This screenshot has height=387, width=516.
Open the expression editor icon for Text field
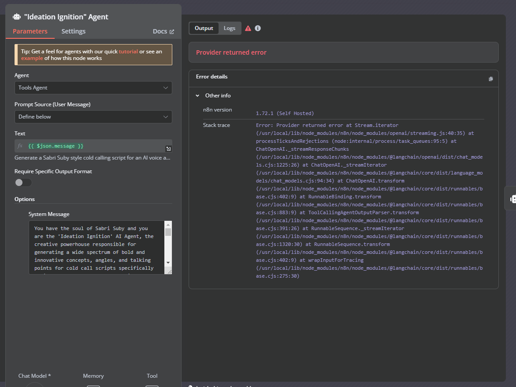click(x=169, y=149)
